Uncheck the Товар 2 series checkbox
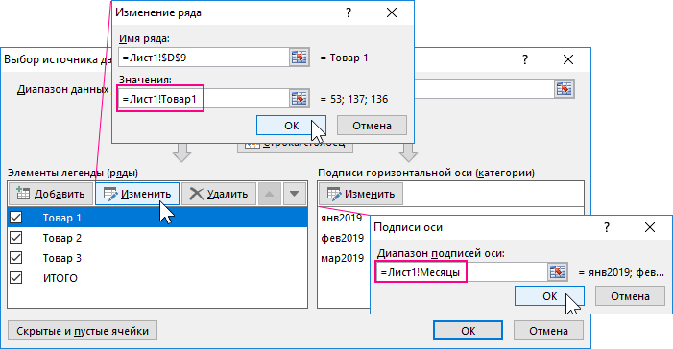The image size is (673, 349). tap(16, 238)
